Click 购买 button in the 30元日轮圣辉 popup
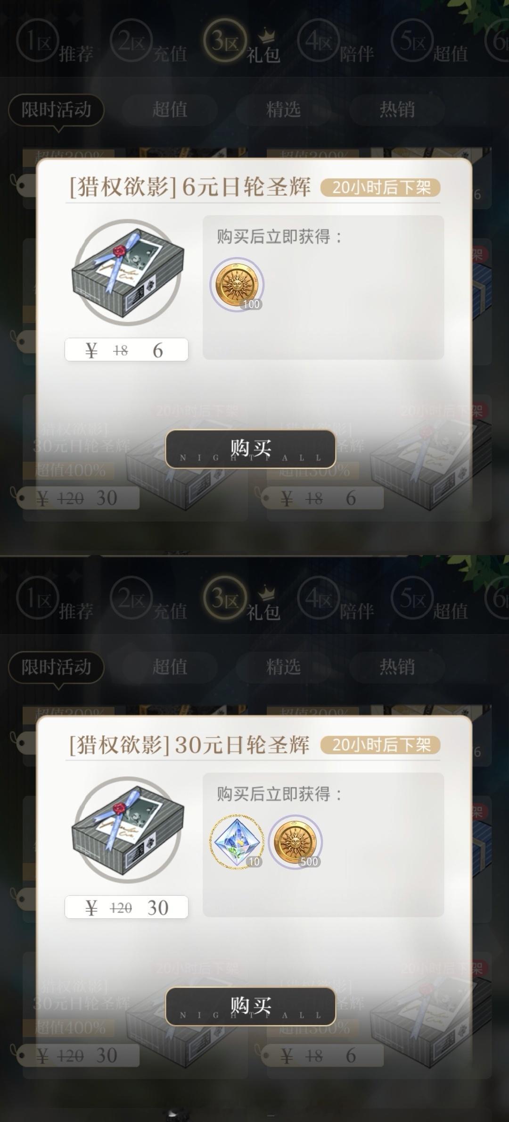Viewport: 509px width, 1122px height. (250, 1006)
